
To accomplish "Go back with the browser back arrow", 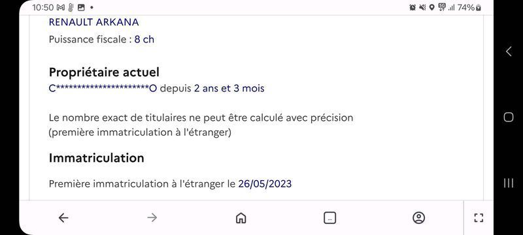I will (63, 218).
